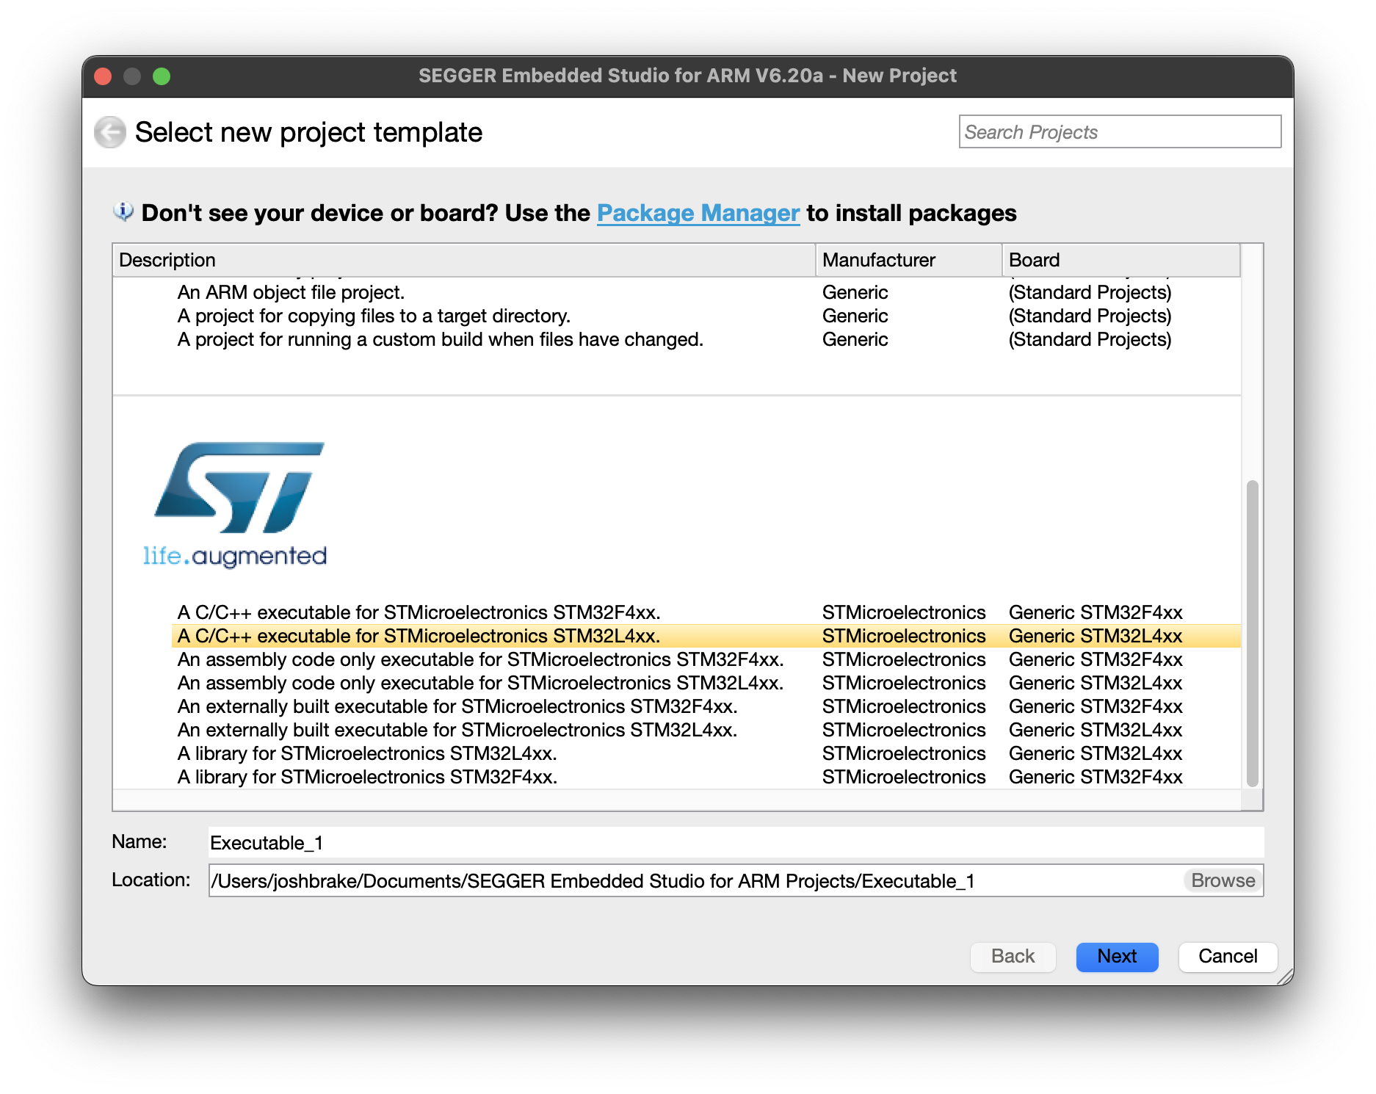Edit the project Location path field

(x=695, y=880)
